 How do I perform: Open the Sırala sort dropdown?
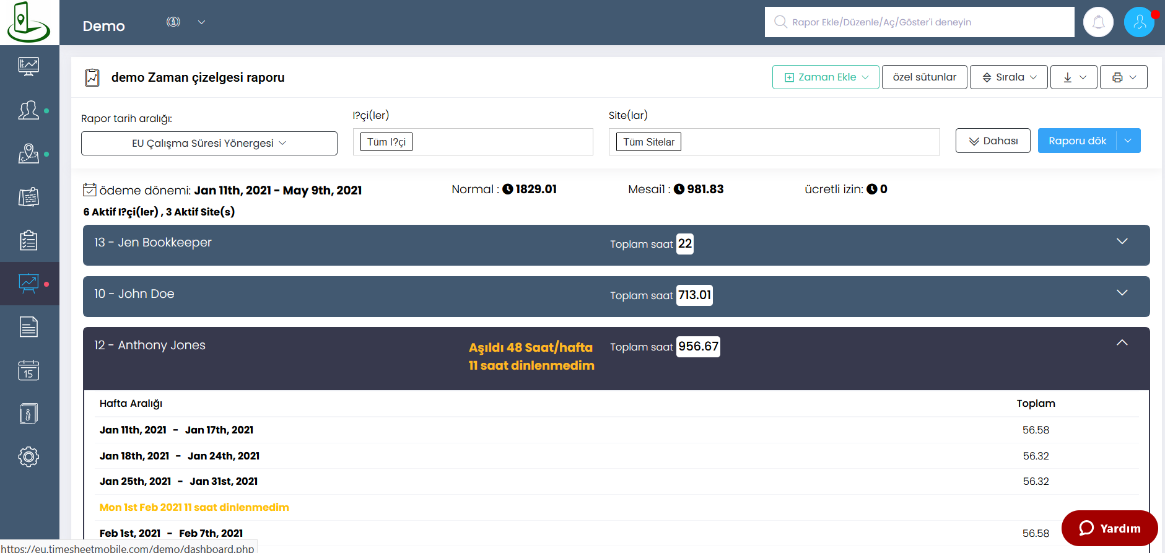coord(1008,77)
